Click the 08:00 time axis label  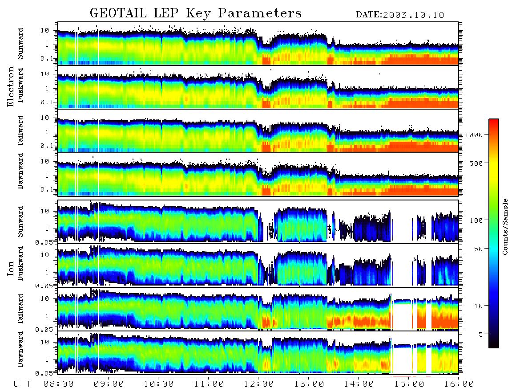[x=59, y=384]
